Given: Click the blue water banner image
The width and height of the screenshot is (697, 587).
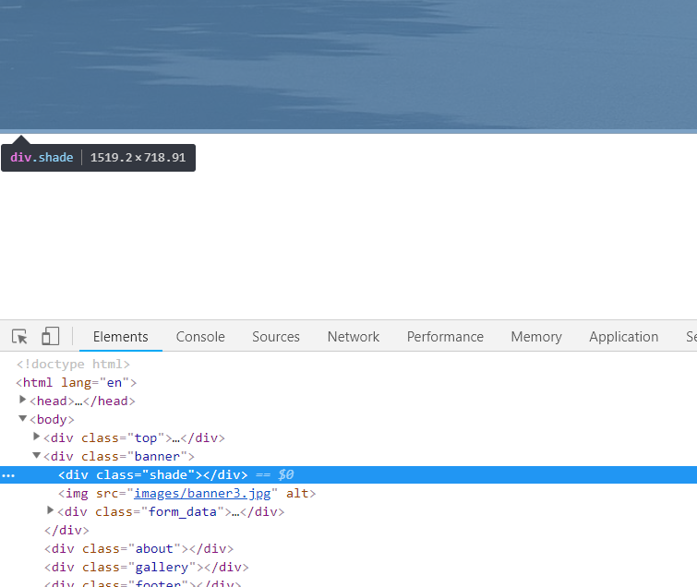Looking at the screenshot, I should coord(349,66).
